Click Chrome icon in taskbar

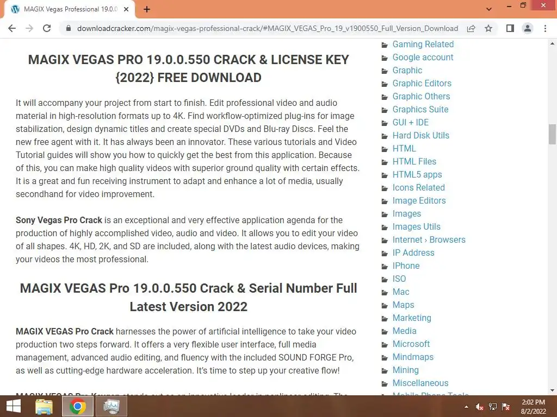(x=78, y=406)
